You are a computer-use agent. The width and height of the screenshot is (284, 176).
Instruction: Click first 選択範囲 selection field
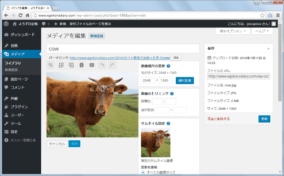point(163,110)
